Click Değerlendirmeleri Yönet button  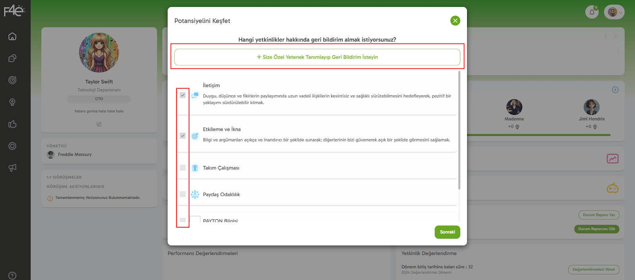pos(593,270)
